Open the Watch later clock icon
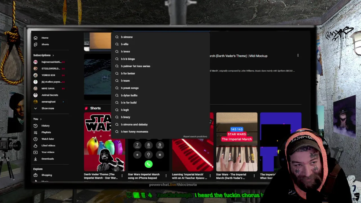The height and width of the screenshot is (203, 361). click(x=36, y=139)
